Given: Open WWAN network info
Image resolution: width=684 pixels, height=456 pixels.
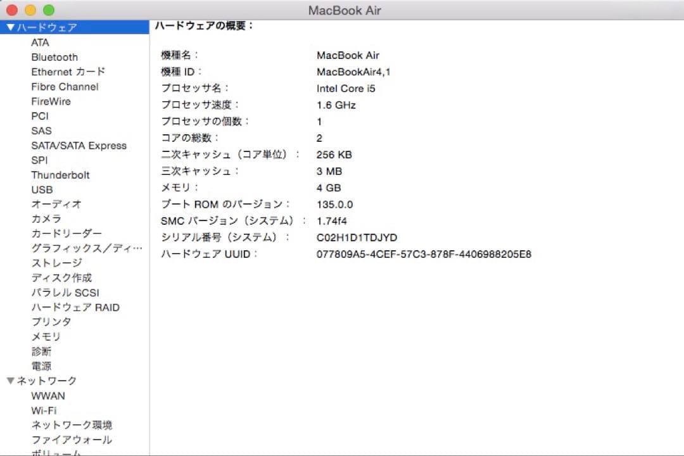Looking at the screenshot, I should pyautogui.click(x=48, y=396).
